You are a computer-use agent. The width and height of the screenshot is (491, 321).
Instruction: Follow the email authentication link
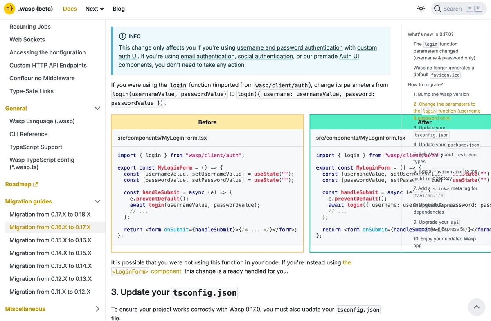(x=207, y=56)
